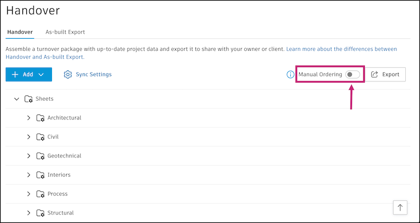Click the Sync Settings gear icon
420x223 pixels.
pyautogui.click(x=68, y=75)
